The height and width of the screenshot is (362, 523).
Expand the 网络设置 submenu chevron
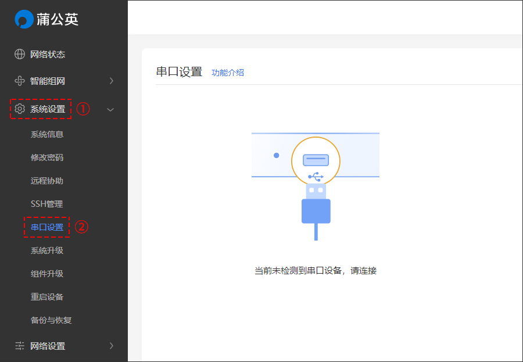click(x=112, y=346)
